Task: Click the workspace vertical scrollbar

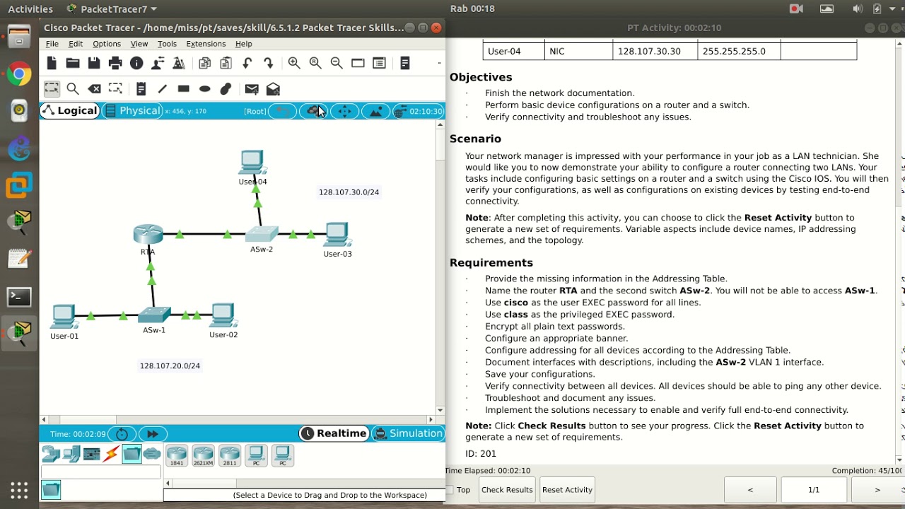Action: 440,268
